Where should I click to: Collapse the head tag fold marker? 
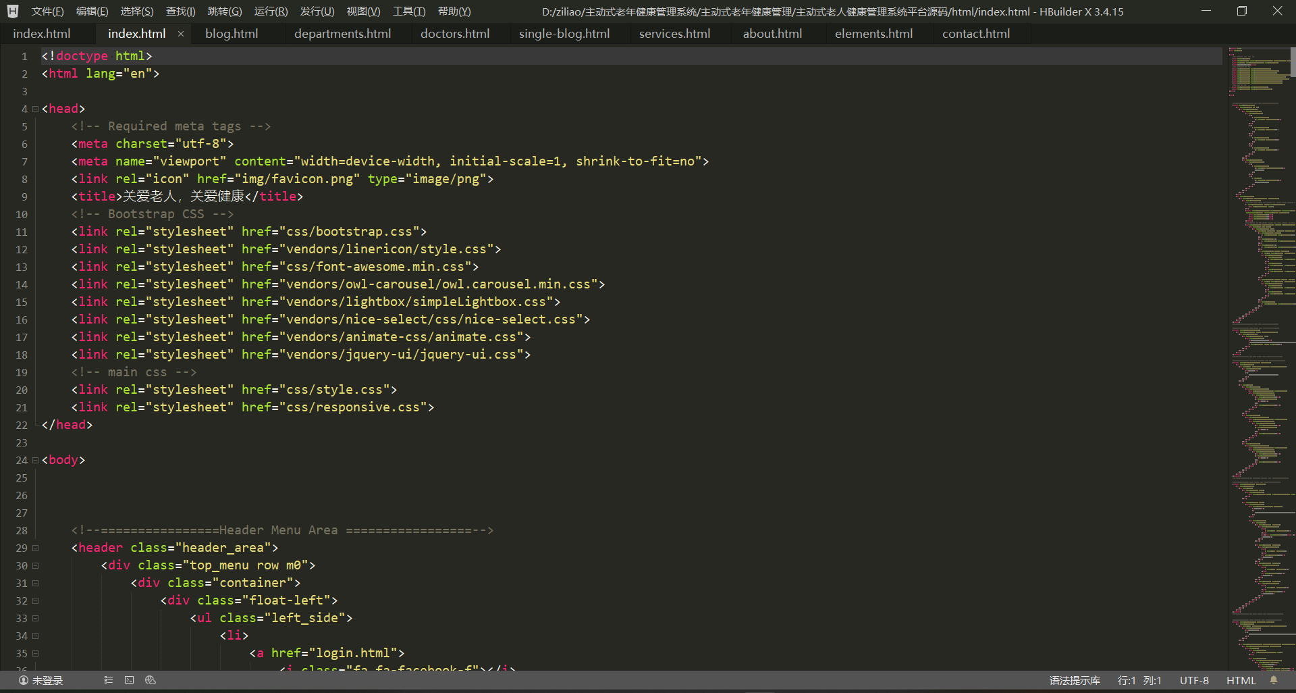35,109
